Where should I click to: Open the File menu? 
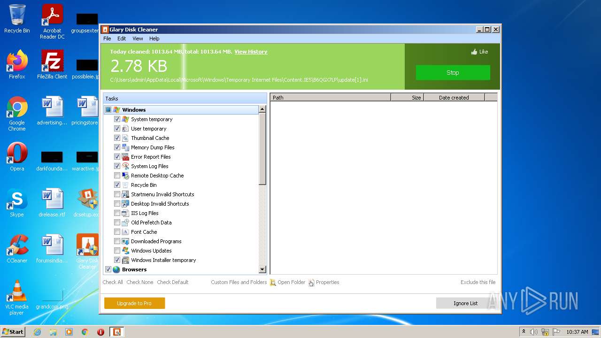pos(107,38)
